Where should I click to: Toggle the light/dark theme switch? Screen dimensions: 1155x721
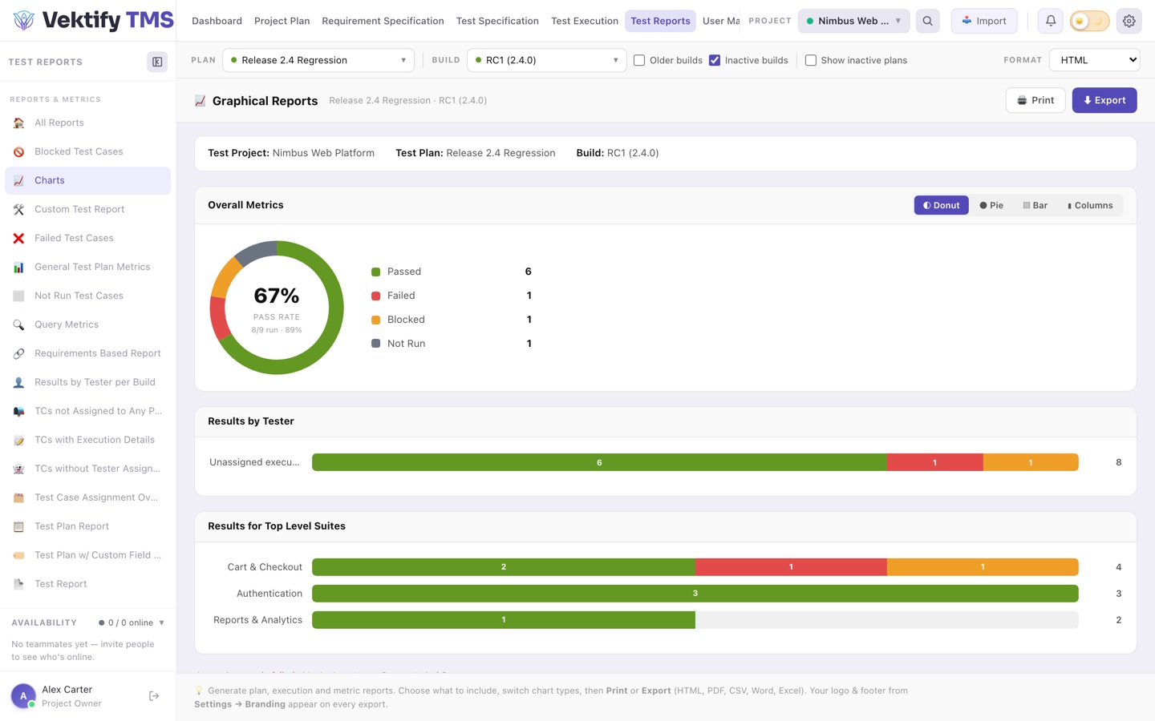1089,21
